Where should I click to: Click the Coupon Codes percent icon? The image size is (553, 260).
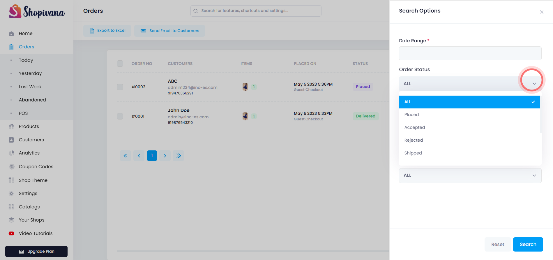[x=11, y=167]
